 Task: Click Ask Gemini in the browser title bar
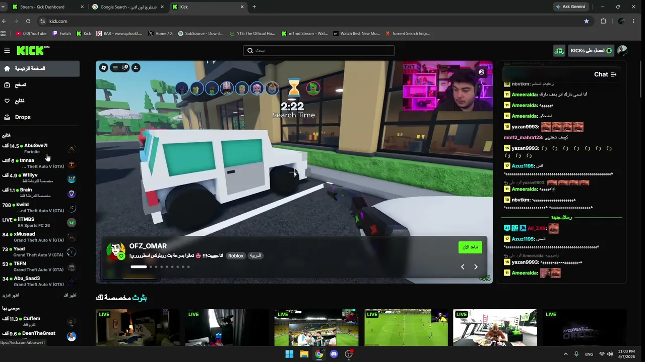(570, 7)
